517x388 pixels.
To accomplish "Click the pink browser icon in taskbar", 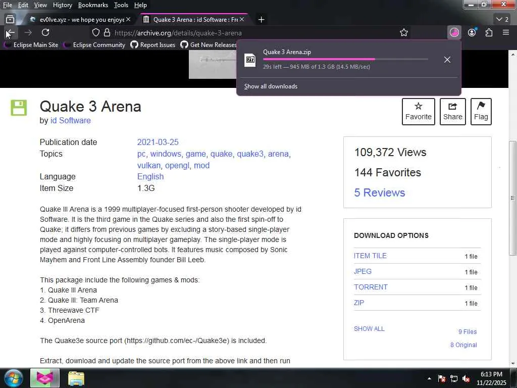I will (45, 378).
